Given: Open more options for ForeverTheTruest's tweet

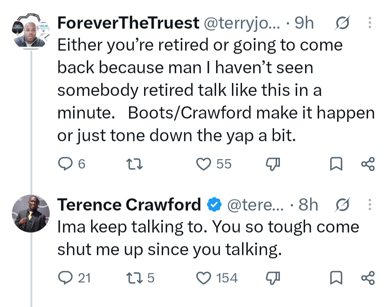Looking at the screenshot, I should click(x=370, y=23).
